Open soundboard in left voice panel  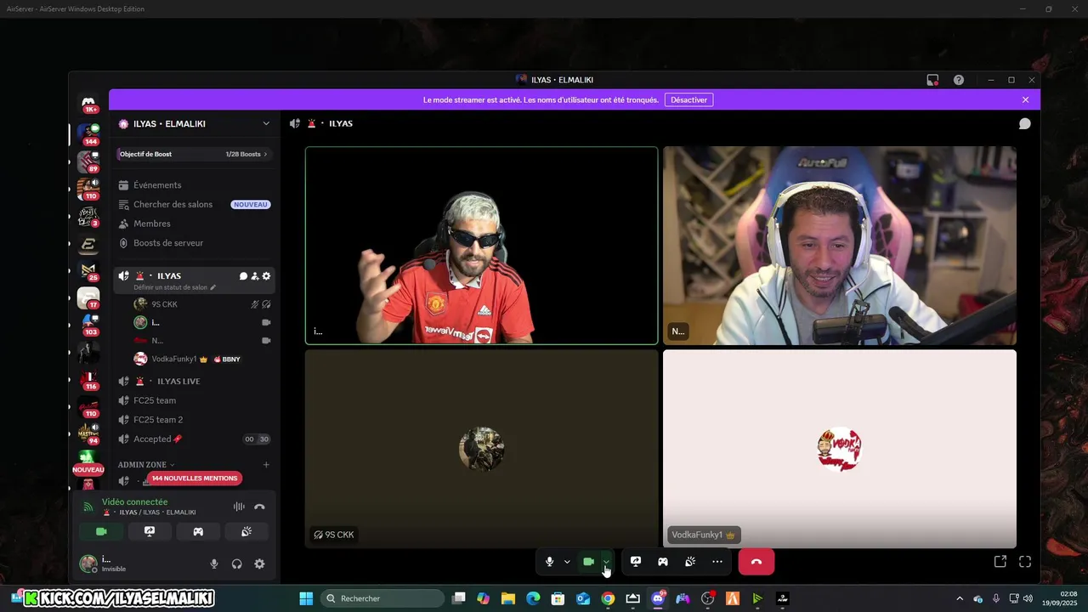tap(246, 531)
